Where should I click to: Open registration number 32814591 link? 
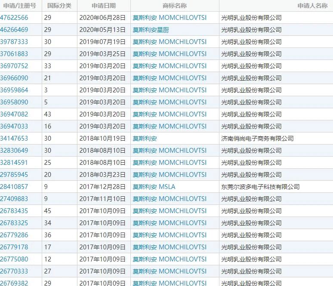(14, 163)
